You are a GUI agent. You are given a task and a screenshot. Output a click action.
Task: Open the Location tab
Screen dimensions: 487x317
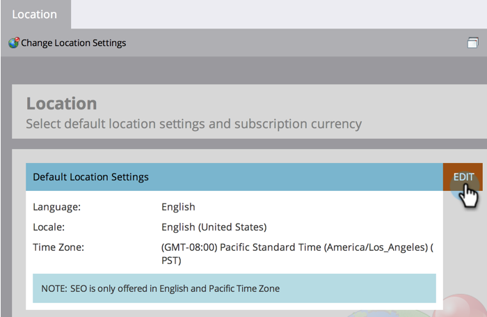click(35, 15)
